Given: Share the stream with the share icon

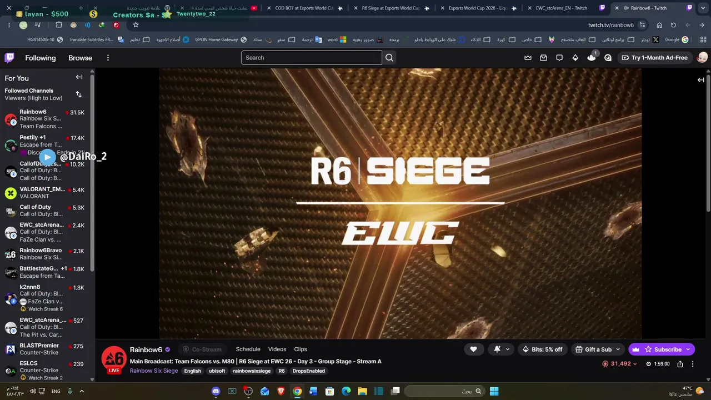Looking at the screenshot, I should coord(680,364).
